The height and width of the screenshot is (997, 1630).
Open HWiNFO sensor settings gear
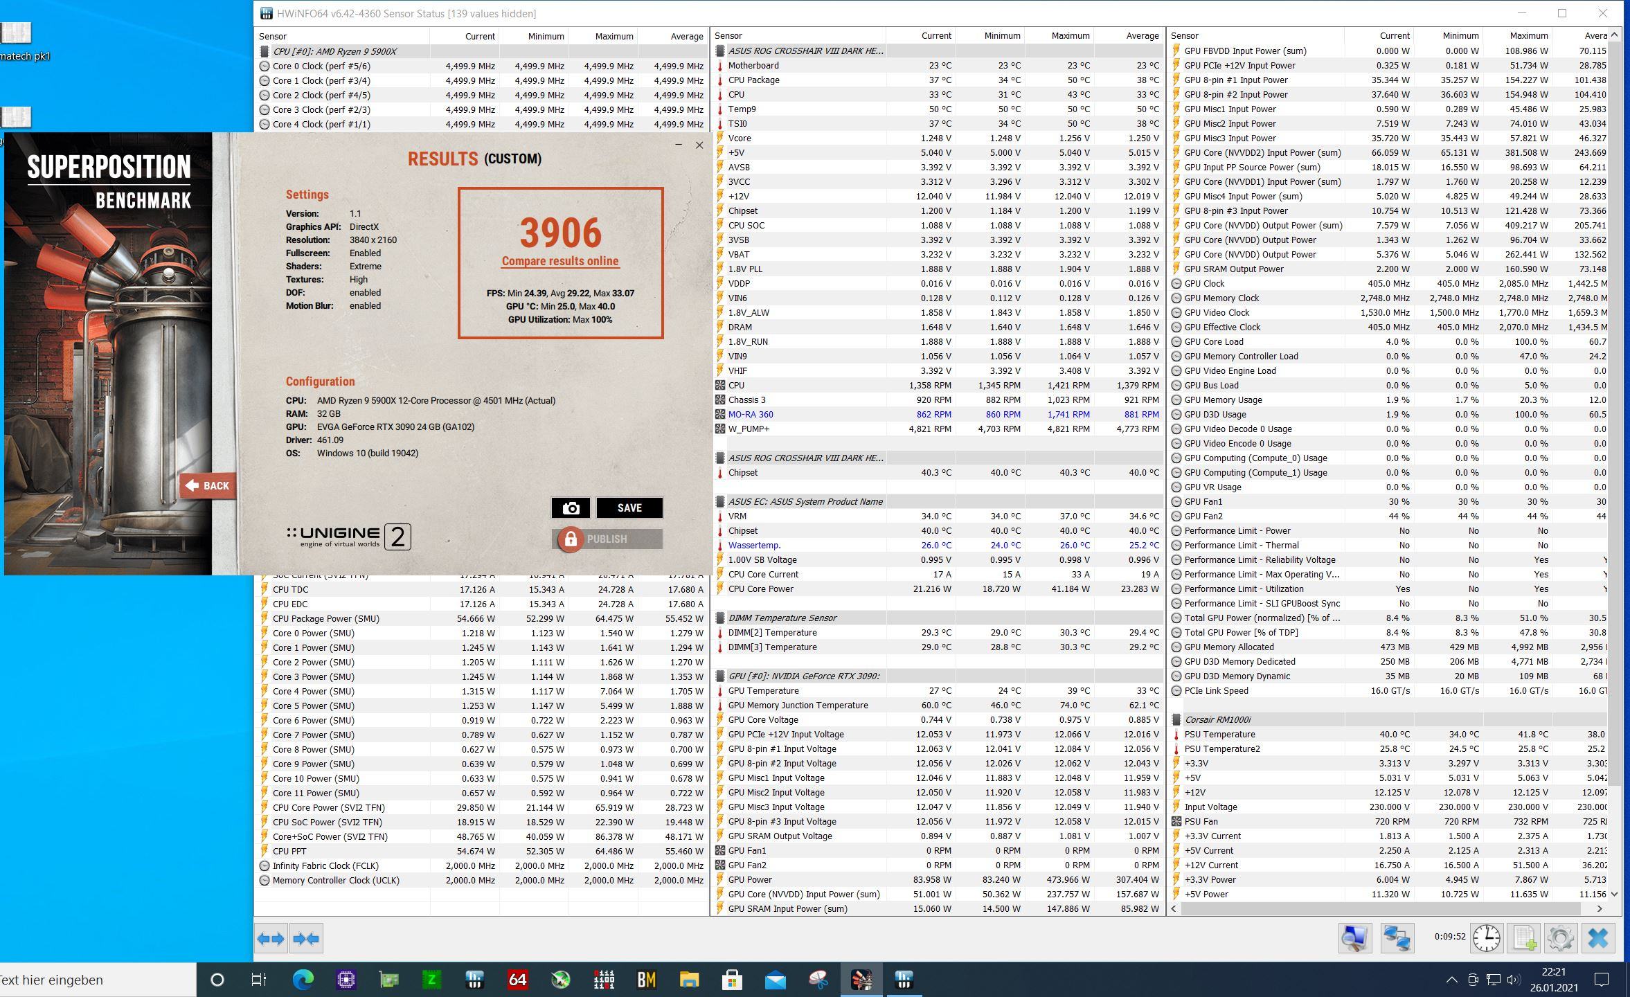(1560, 938)
